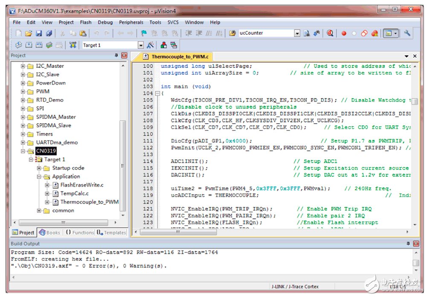Start the debug session with magnifier icon
Screen dimensions: 427x297
tap(330, 33)
